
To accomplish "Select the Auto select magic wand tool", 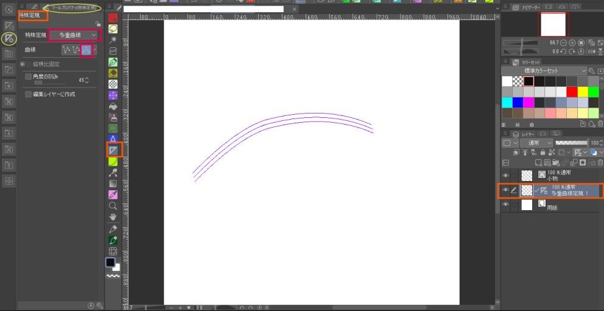I will [x=113, y=39].
